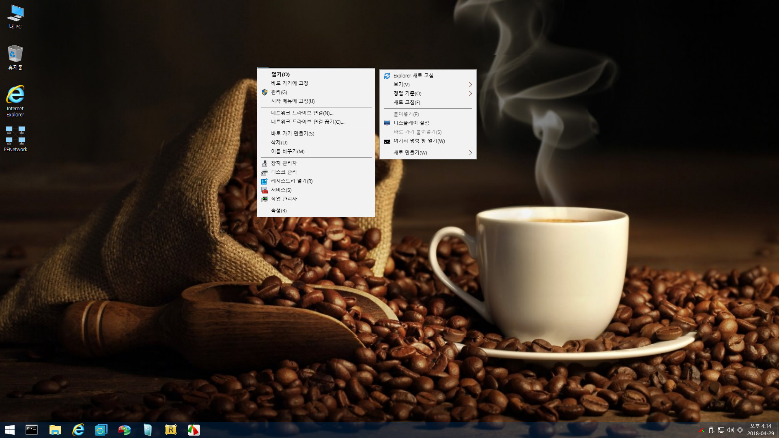Select the PENetwork desktop icon
The height and width of the screenshot is (438, 779).
point(15,139)
